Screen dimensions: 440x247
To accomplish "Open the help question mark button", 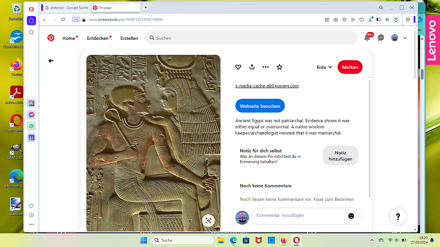I will [x=398, y=216].
